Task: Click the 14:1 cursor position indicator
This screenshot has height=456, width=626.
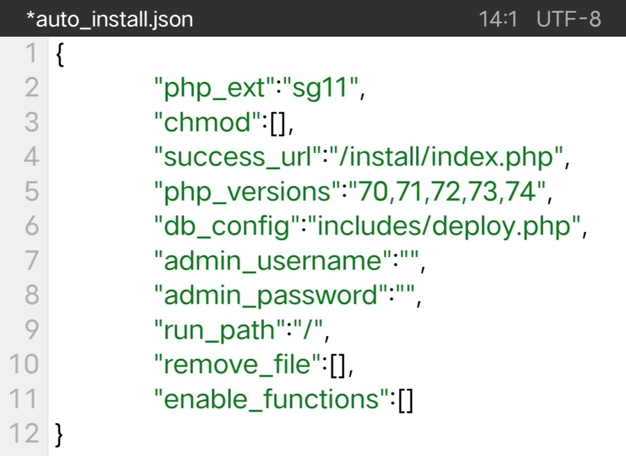Action: click(x=497, y=19)
